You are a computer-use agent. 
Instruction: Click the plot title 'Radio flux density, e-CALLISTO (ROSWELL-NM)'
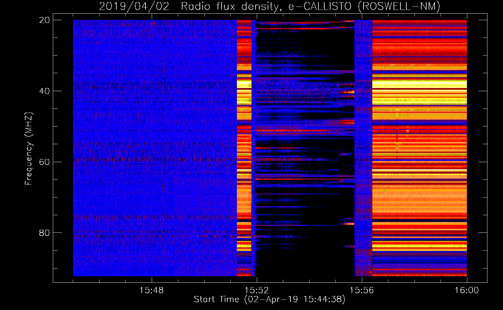[311, 6]
